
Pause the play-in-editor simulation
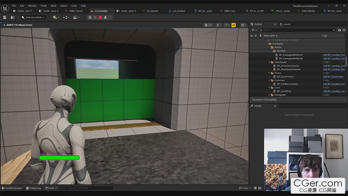90,17
